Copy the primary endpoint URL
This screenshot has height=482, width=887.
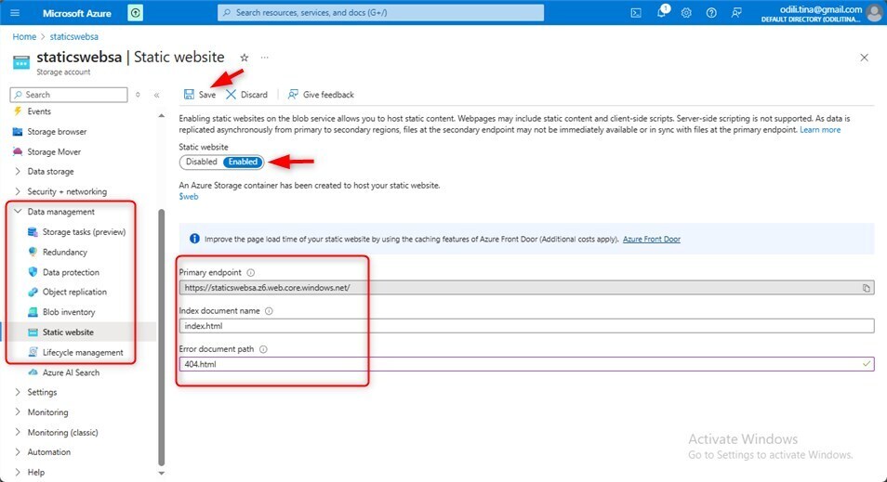pos(866,288)
